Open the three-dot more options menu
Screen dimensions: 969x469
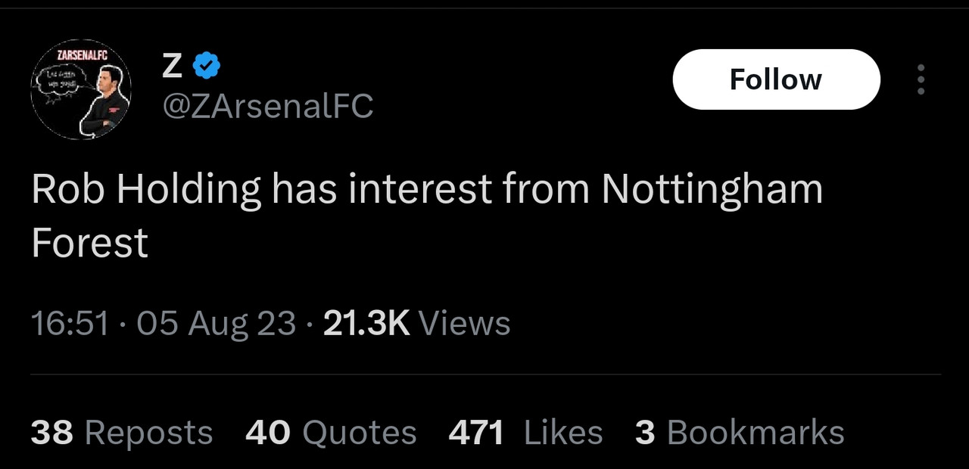point(921,79)
